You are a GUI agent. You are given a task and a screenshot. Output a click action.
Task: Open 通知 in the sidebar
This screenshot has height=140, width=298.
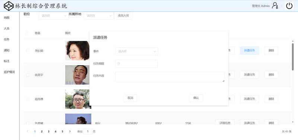point(7,50)
